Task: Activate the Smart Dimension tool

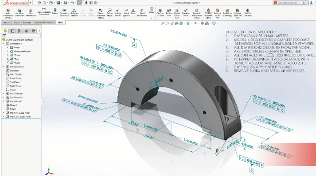Action: [x=142, y=12]
